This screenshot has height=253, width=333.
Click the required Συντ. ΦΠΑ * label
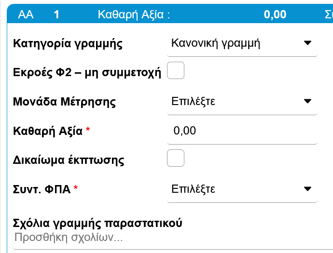[45, 189]
